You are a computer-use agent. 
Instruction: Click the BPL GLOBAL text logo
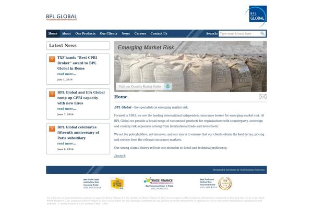click(x=62, y=17)
